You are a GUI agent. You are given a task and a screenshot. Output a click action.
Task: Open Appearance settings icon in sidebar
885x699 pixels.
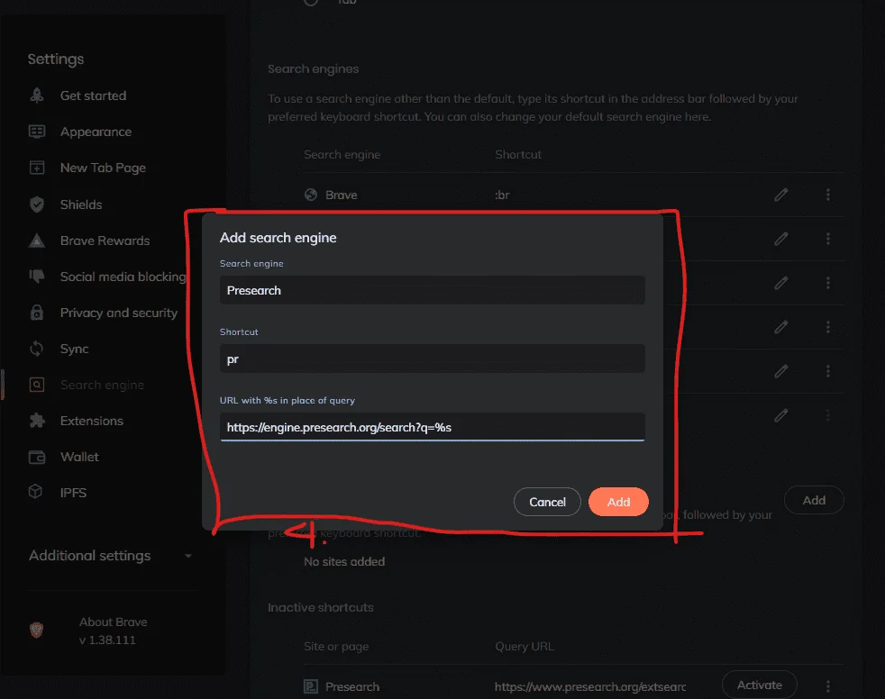click(x=37, y=132)
